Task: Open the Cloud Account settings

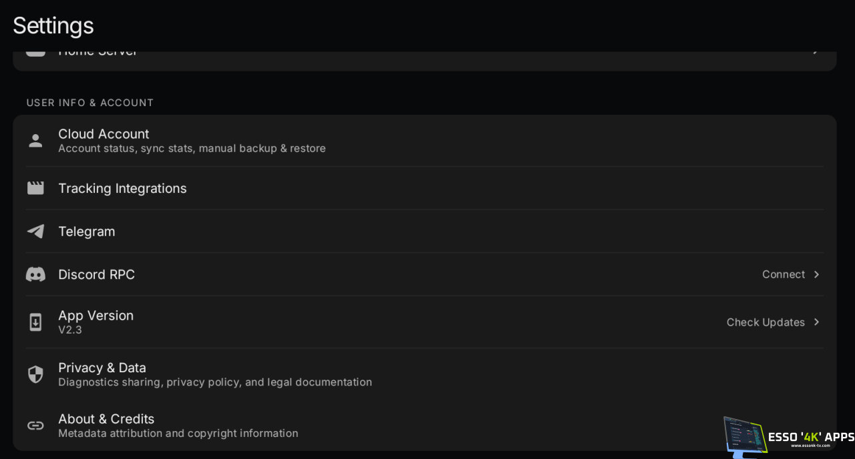Action: pyautogui.click(x=425, y=141)
